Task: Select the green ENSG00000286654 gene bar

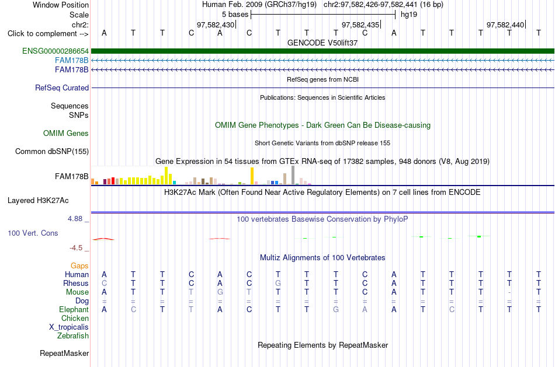Action: point(322,51)
